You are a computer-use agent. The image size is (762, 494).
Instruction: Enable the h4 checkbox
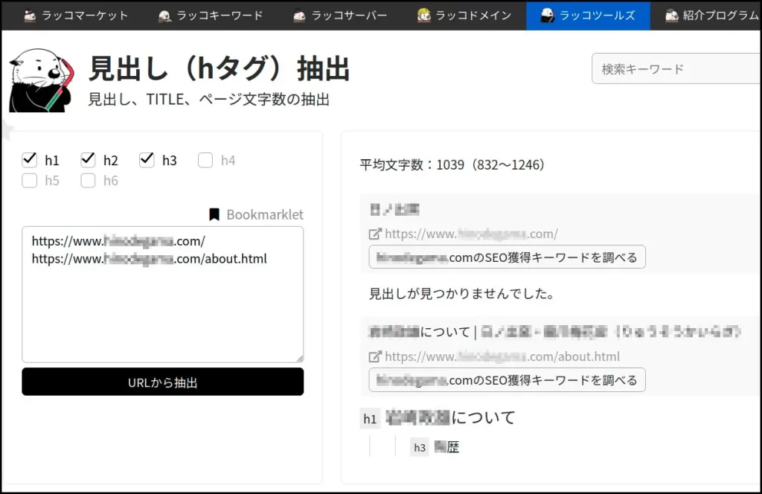click(205, 159)
